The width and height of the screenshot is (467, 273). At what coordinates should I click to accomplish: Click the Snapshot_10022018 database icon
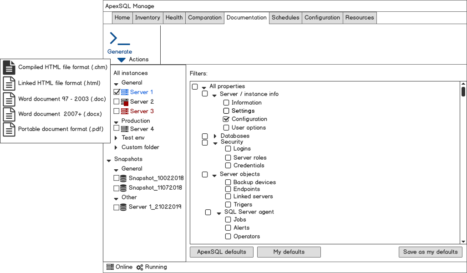[x=123, y=178]
